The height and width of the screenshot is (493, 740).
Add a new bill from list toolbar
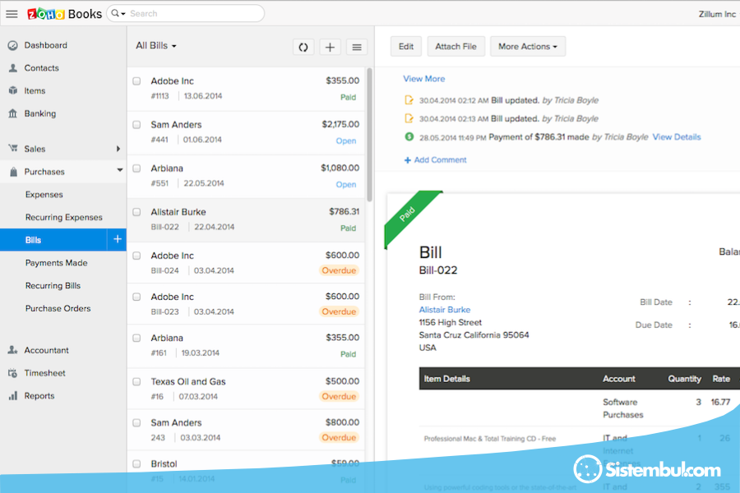pyautogui.click(x=330, y=47)
